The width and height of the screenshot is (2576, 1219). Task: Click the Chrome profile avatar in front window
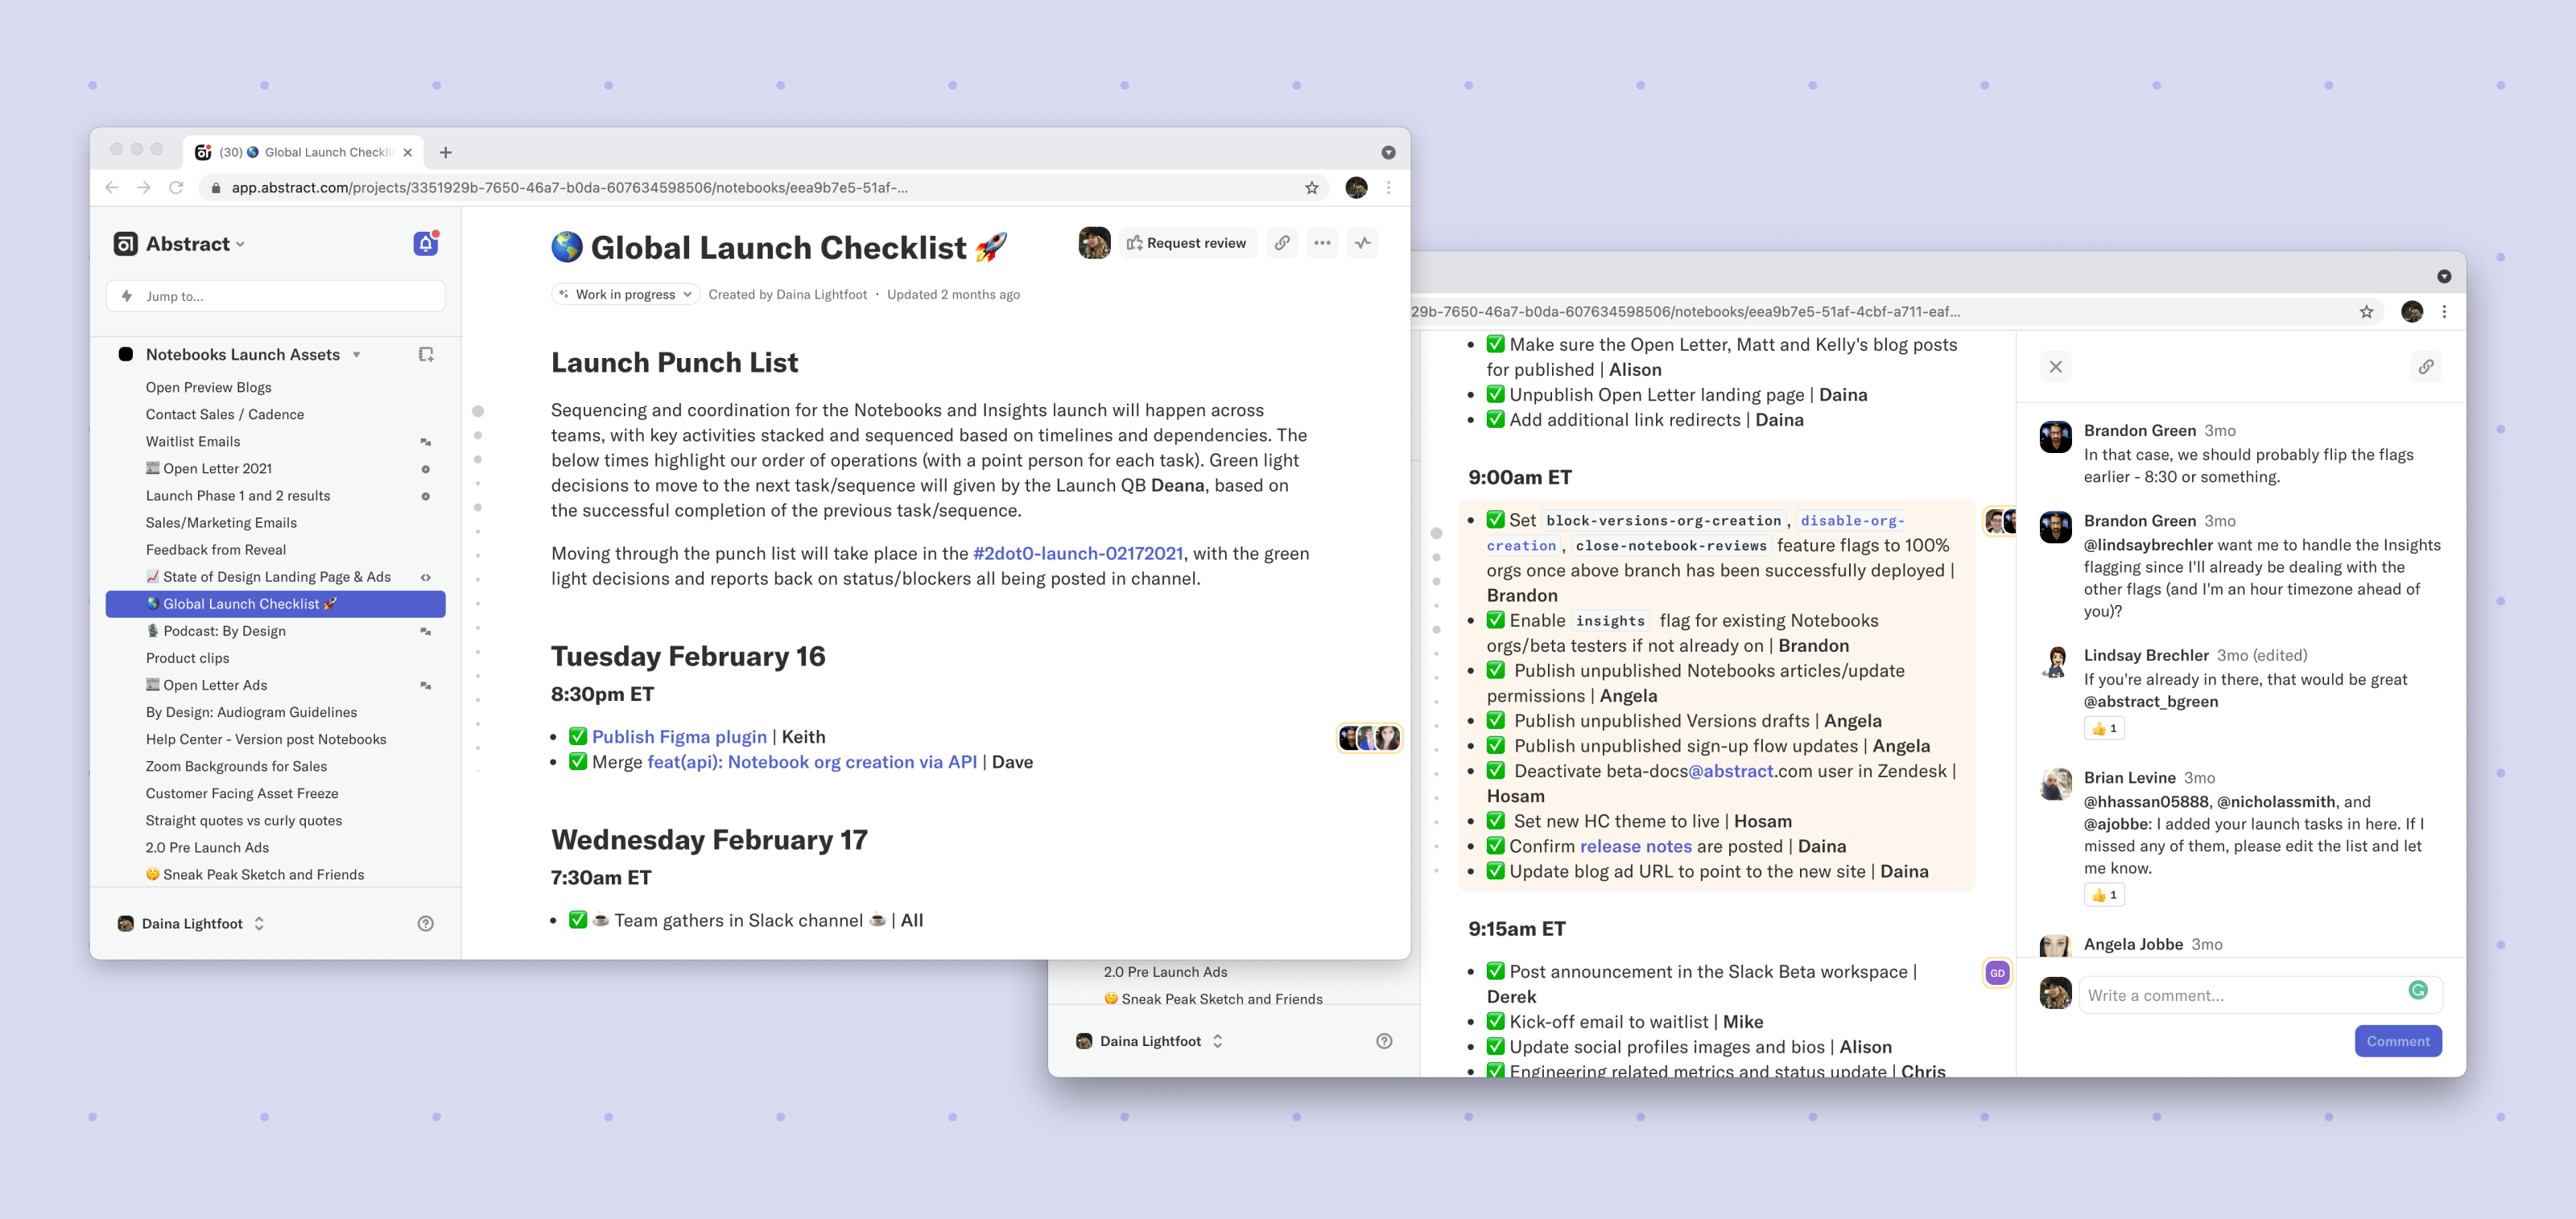pos(1356,187)
